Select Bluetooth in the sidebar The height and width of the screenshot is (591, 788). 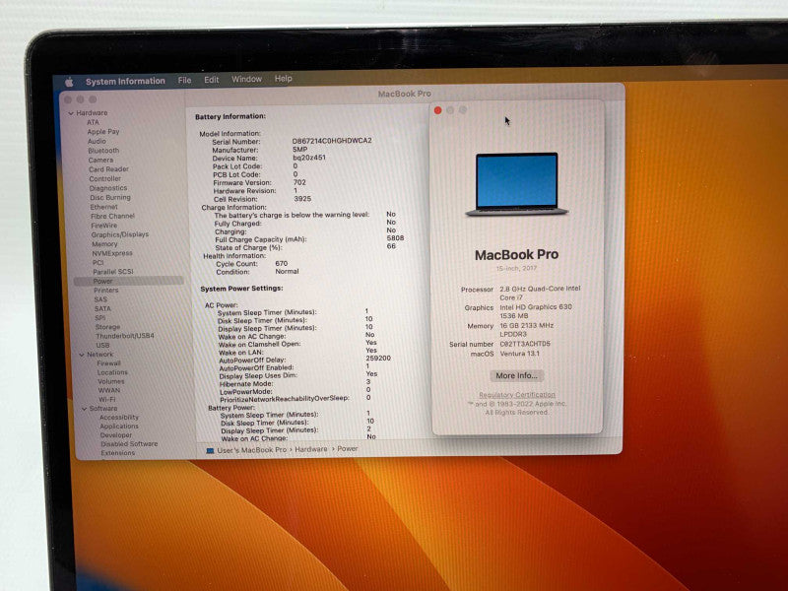tap(103, 151)
